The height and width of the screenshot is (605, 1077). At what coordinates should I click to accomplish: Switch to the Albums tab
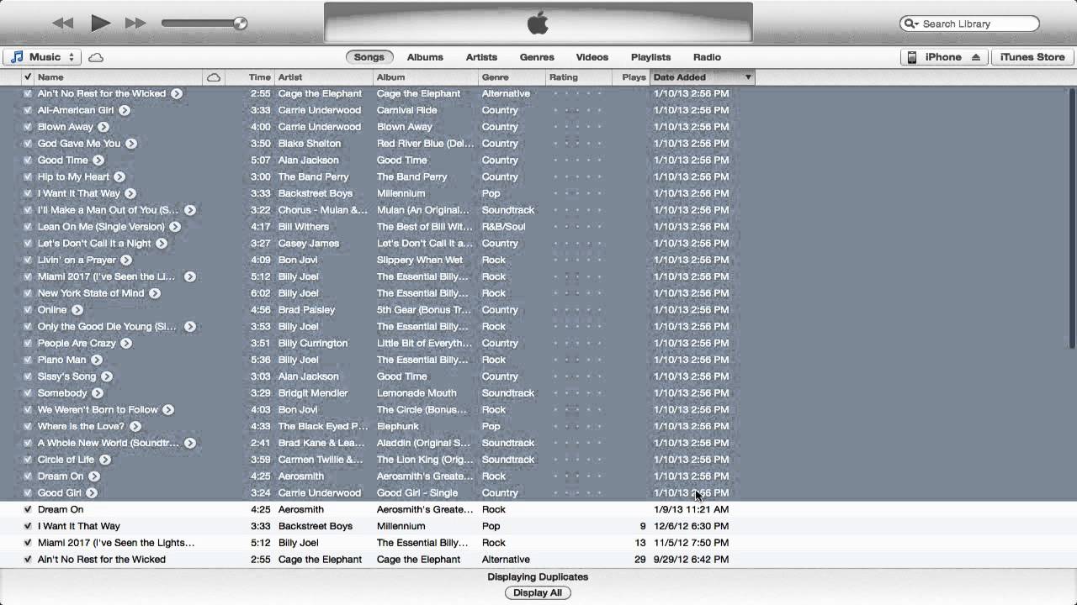point(425,57)
